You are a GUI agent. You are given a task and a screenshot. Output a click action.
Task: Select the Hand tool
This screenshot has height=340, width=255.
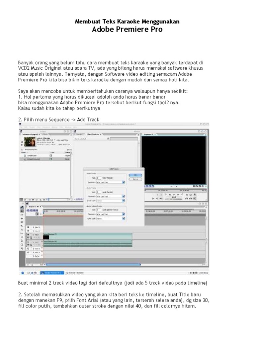(22, 245)
